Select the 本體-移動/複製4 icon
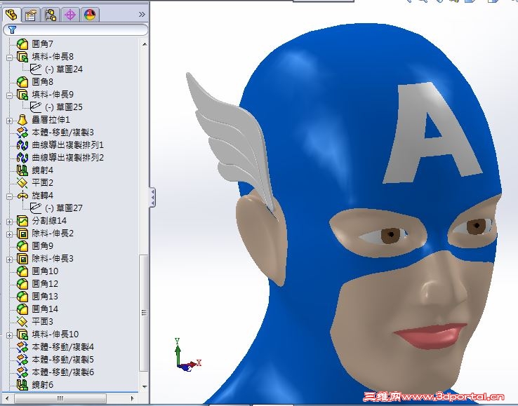 [22, 347]
